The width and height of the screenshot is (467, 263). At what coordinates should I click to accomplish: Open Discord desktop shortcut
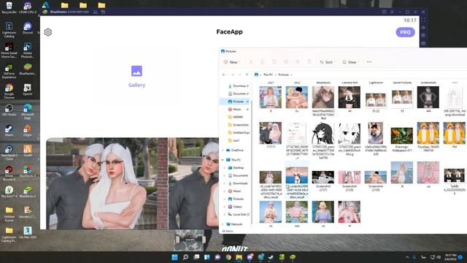coord(28,28)
